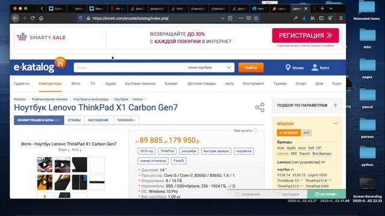Play the first product video thumbnail
Viewport: 385px width, 216px height.
45,165
